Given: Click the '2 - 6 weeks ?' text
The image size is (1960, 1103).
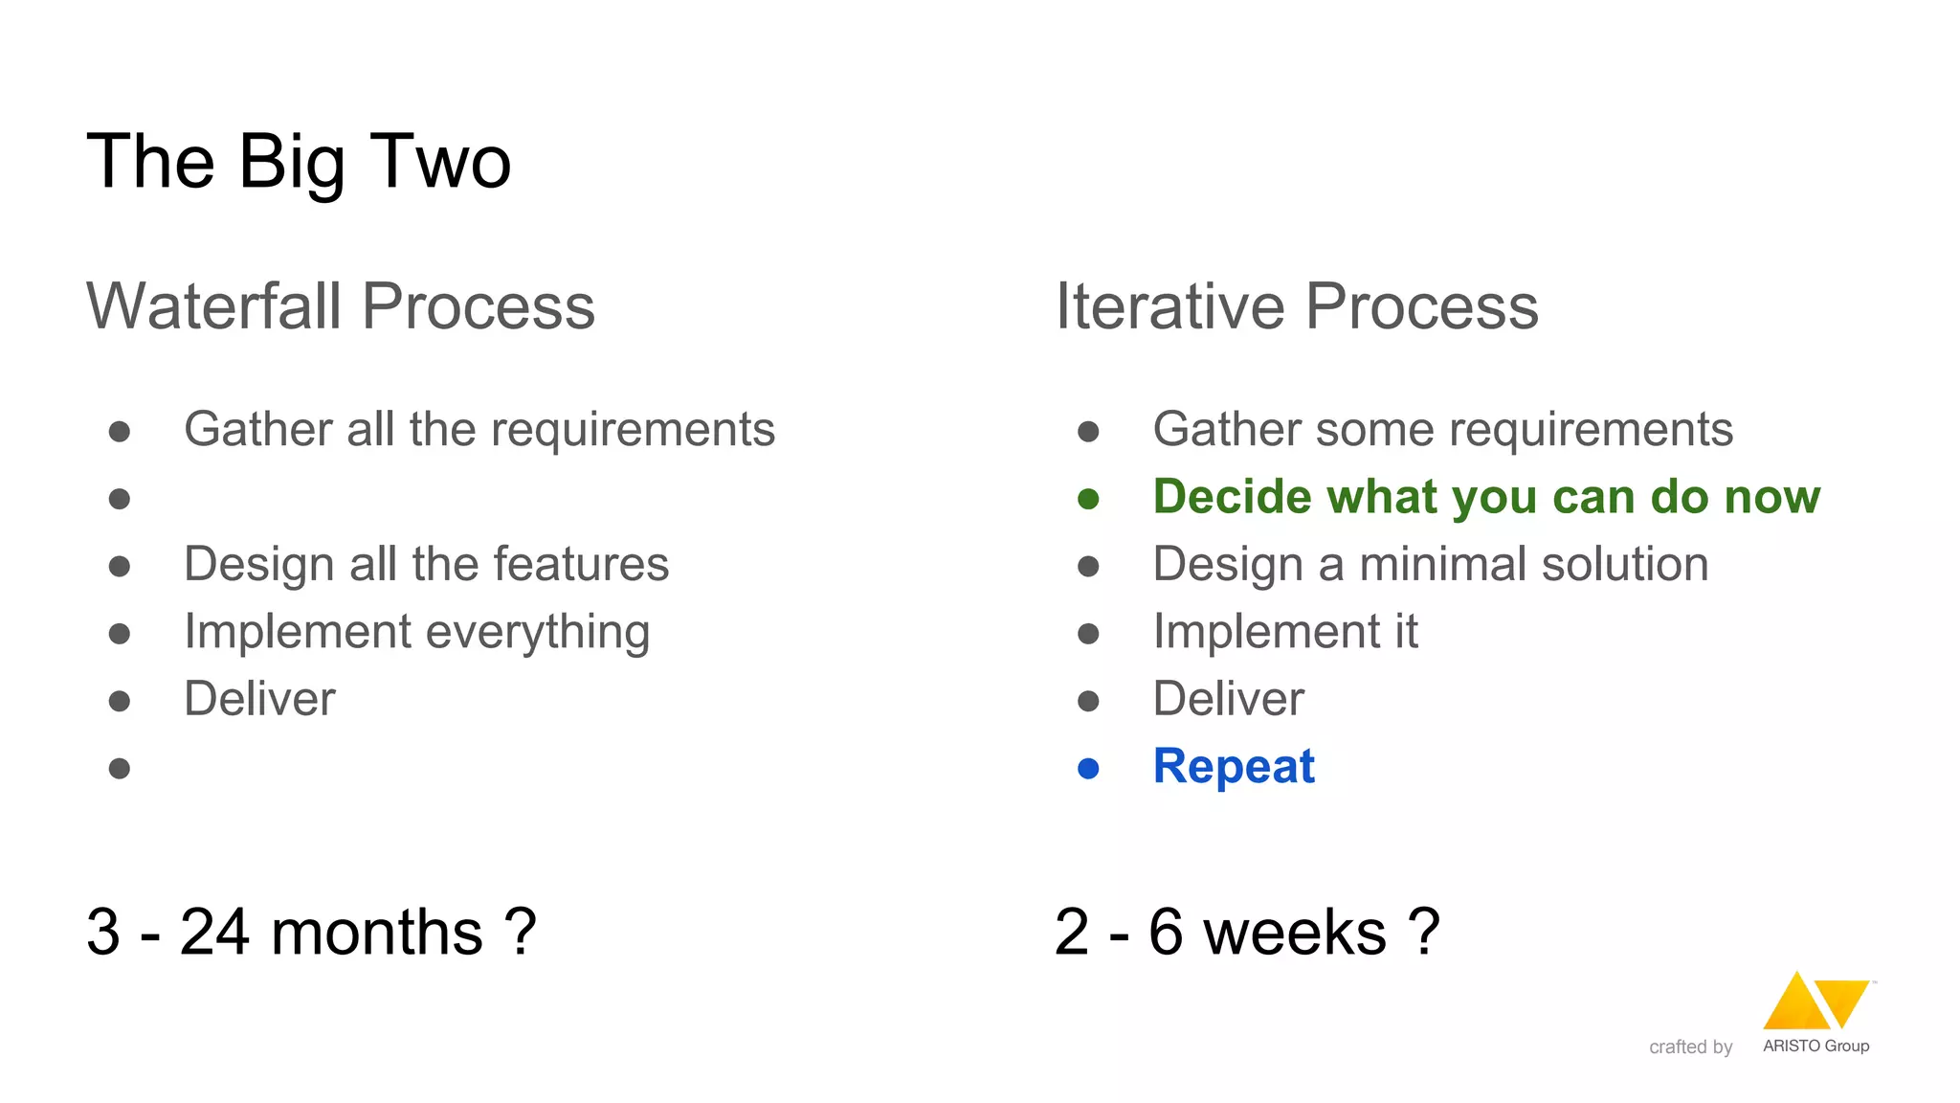Looking at the screenshot, I should [1247, 932].
